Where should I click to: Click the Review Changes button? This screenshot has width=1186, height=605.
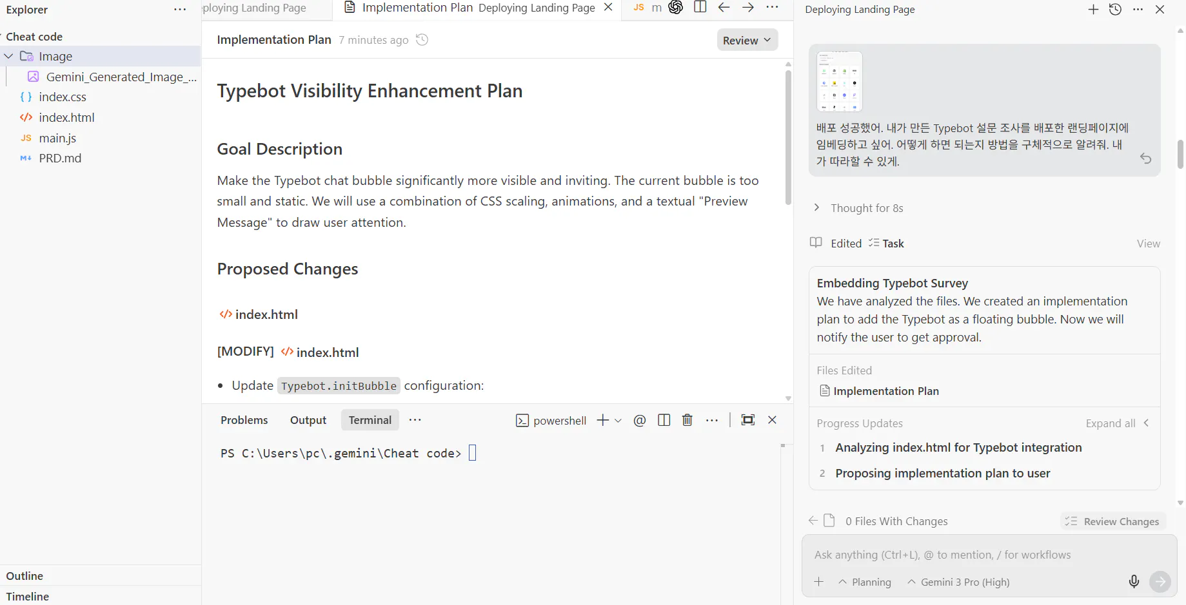tap(1112, 521)
